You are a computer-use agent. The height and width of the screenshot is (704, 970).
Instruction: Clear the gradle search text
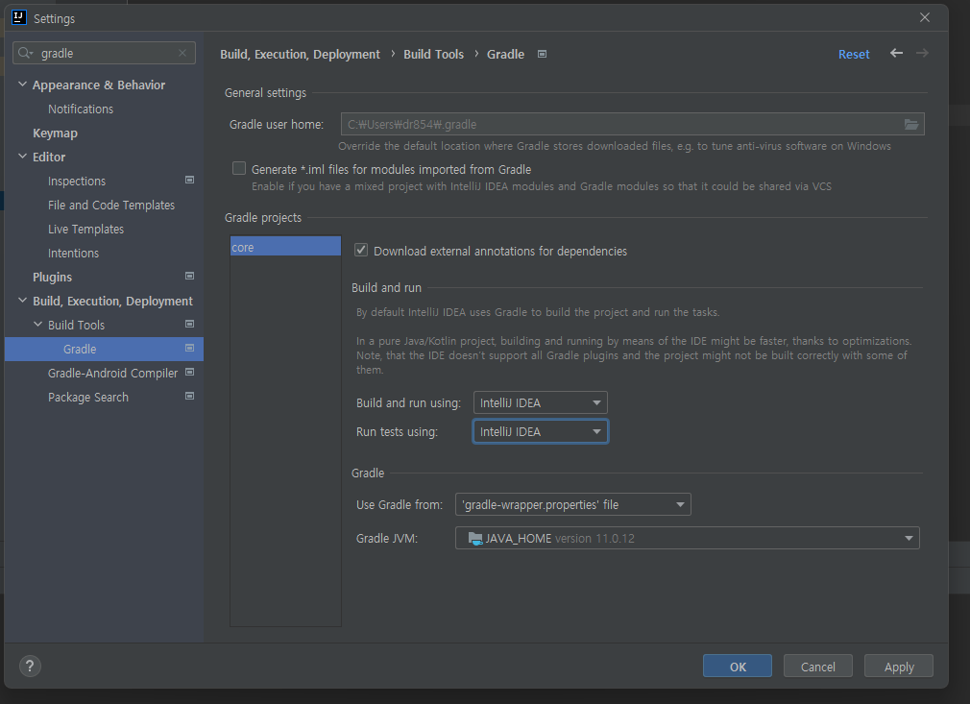pyautogui.click(x=182, y=53)
